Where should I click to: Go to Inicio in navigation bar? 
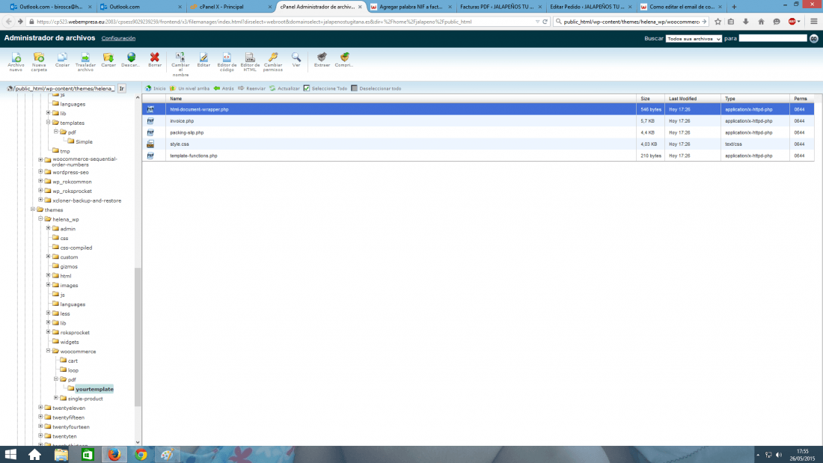[x=156, y=88]
